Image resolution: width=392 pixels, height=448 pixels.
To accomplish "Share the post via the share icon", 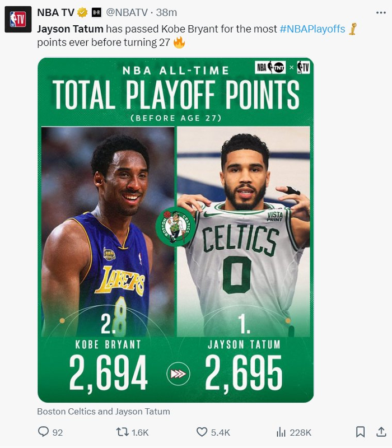I will click(x=381, y=432).
